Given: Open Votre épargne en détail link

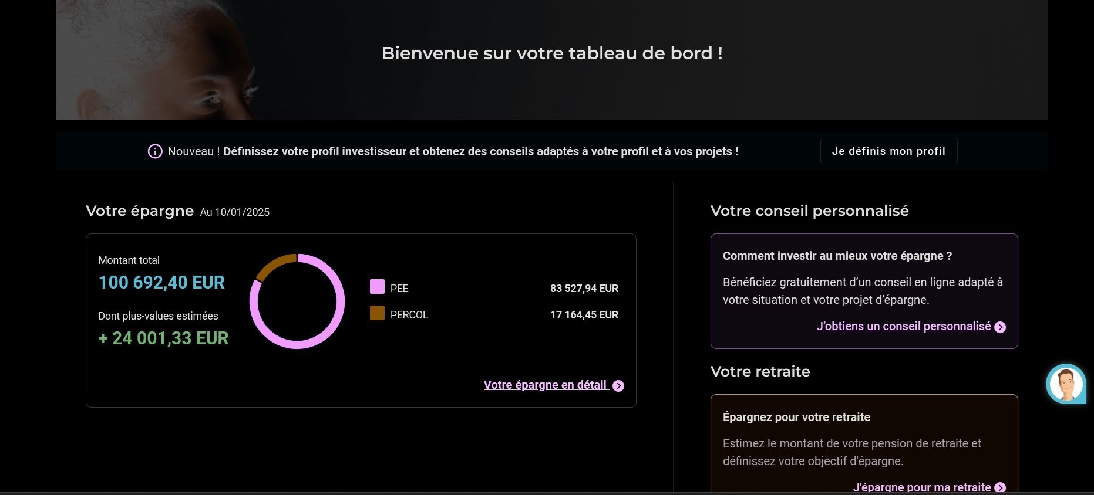Looking at the screenshot, I should point(546,385).
